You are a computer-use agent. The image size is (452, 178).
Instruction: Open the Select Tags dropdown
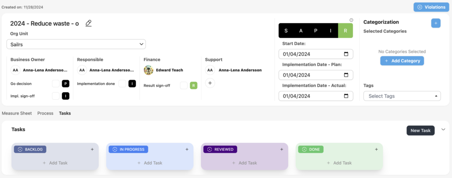pyautogui.click(x=402, y=96)
